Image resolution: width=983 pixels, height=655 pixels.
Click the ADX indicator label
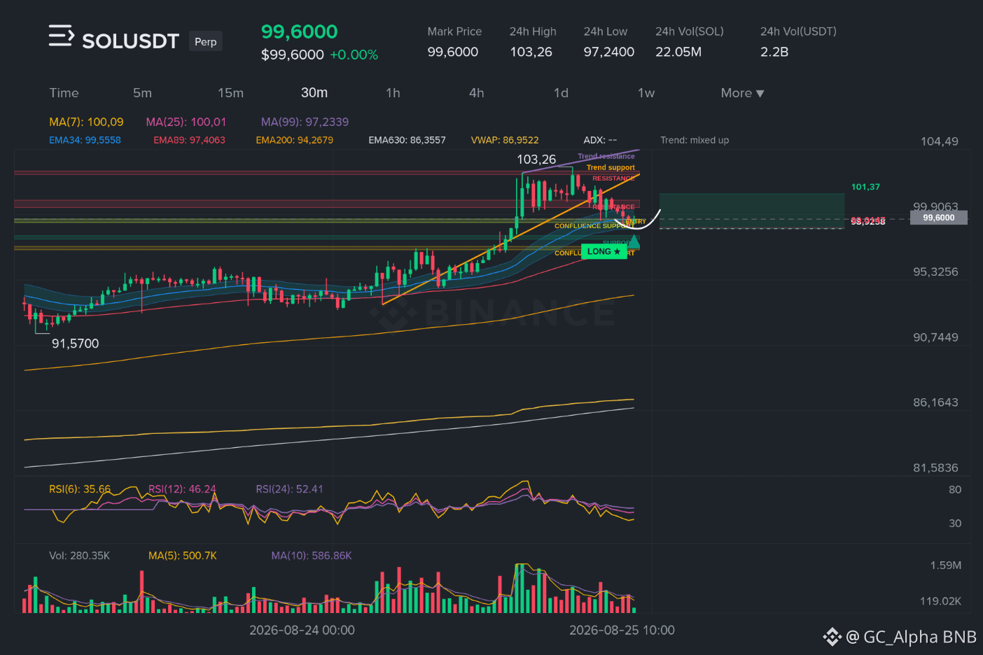click(x=600, y=140)
